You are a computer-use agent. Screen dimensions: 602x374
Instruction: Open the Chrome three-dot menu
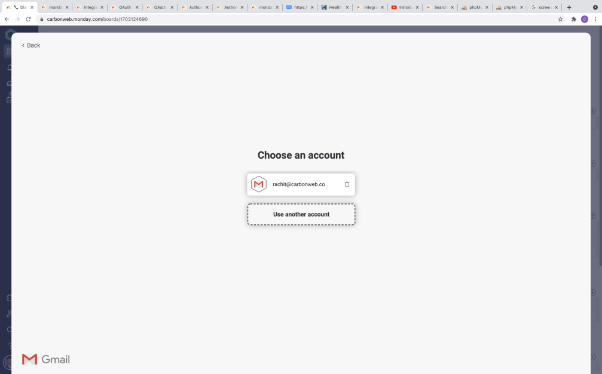[x=595, y=19]
